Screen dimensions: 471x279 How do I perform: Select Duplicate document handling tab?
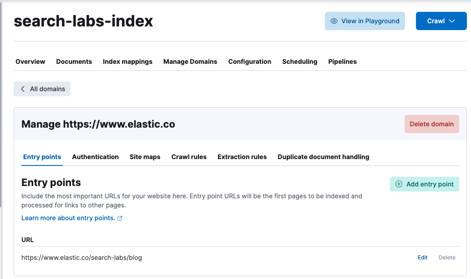point(324,157)
